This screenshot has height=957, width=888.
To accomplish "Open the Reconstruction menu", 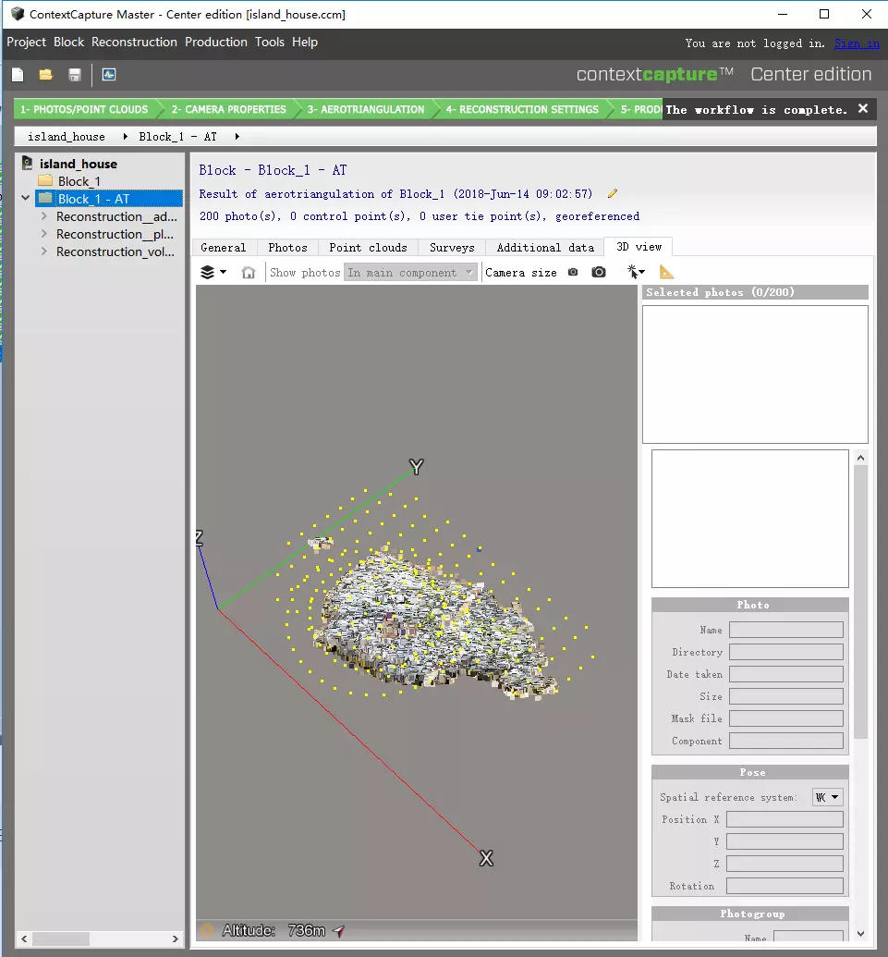I will tap(134, 43).
